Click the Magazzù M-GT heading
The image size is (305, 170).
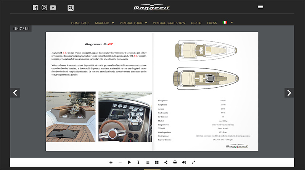coord(99,44)
